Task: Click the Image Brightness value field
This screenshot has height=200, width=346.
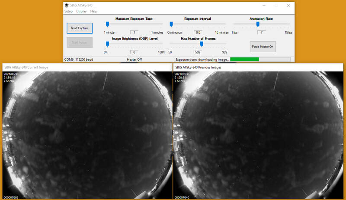Action: click(134, 52)
